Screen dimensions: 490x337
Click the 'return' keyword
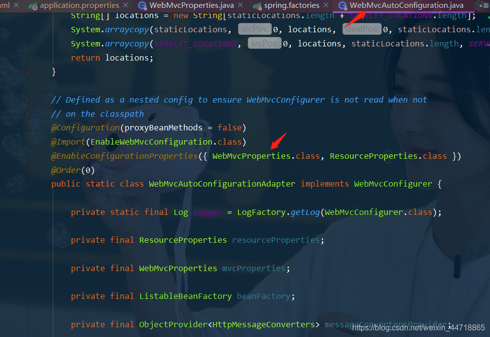(x=85, y=58)
